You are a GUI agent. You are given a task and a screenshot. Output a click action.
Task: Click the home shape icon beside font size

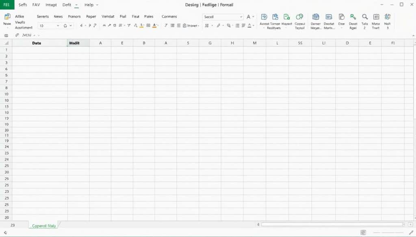(x=65, y=26)
